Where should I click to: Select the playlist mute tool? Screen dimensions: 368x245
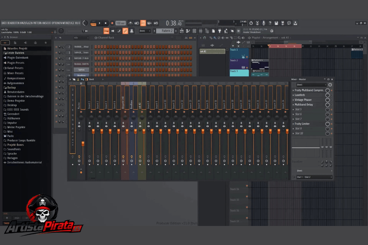[223, 37]
